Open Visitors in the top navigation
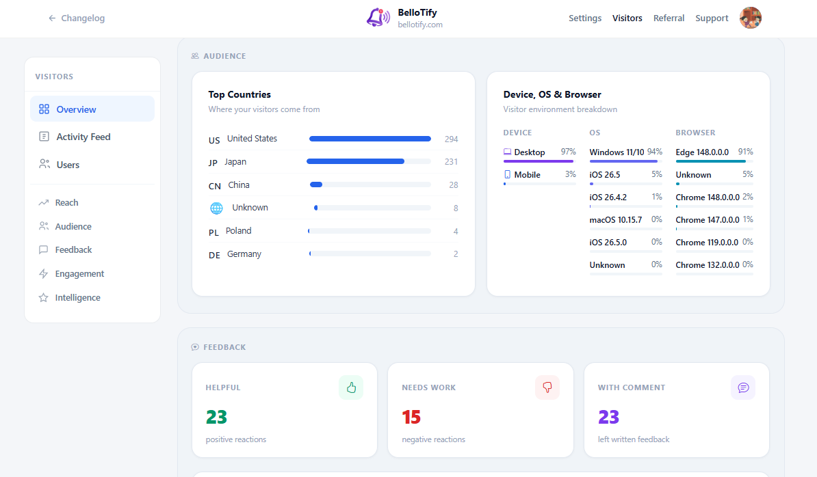The image size is (817, 477). click(x=627, y=18)
